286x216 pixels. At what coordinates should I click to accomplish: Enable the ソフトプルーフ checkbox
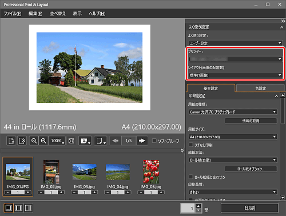click(154, 141)
